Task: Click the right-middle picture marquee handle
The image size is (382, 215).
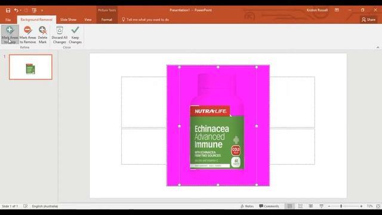Action: pyautogui.click(x=256, y=126)
